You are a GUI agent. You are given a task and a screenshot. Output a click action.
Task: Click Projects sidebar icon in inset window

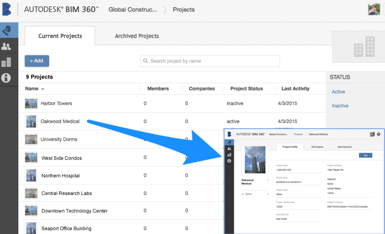tap(229, 142)
